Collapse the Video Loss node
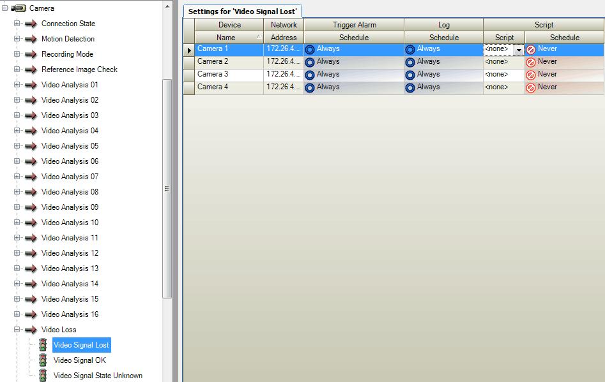 17,330
